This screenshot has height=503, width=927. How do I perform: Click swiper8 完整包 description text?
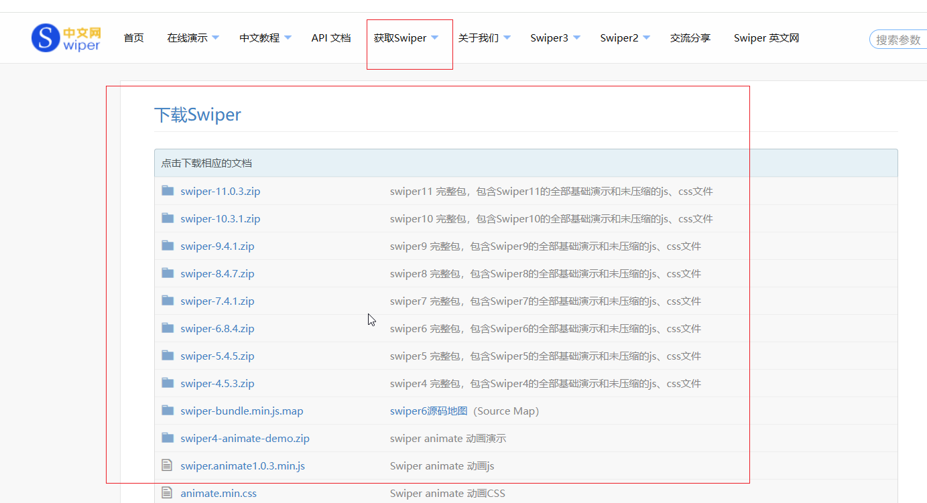coord(546,274)
